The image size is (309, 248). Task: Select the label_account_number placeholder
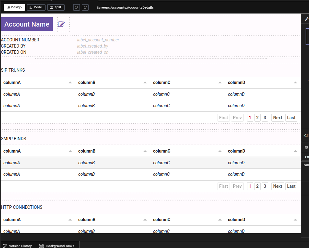tap(98, 40)
